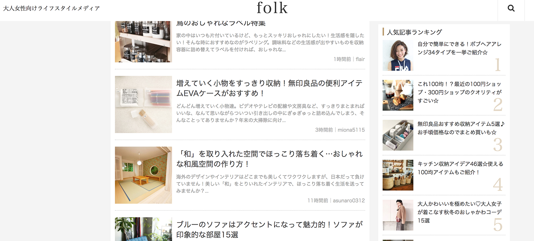
Task: Open the 無印良品 EVAケース article title
Action: [269, 88]
